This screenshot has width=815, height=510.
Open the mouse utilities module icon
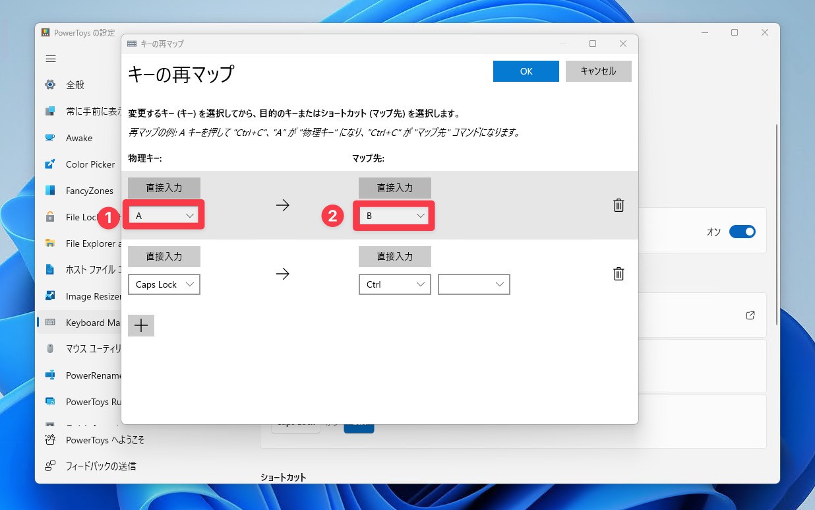[50, 349]
